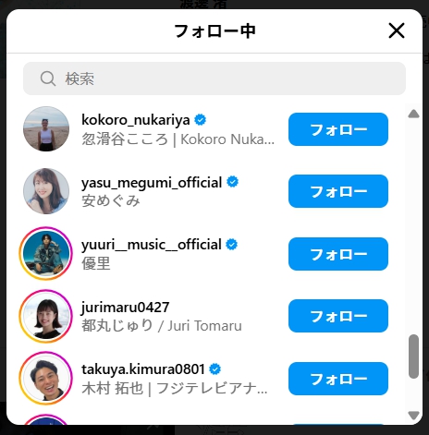View yuuri__music__official story avatar
The image size is (429, 435).
pos(46,253)
